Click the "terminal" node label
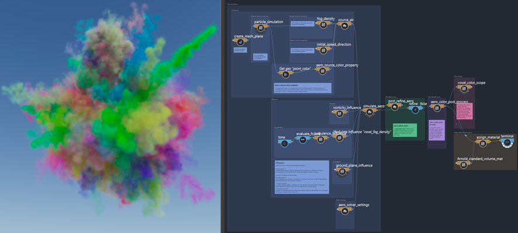This screenshot has width=518, height=233. tap(507, 136)
